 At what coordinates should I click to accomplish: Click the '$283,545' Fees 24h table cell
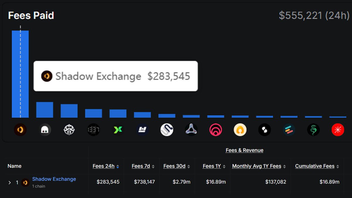108,182
